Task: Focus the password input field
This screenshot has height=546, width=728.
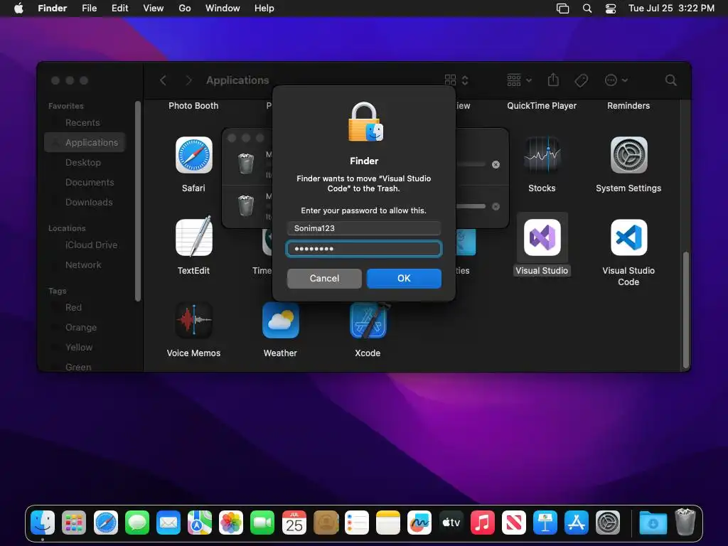Action: (x=363, y=249)
